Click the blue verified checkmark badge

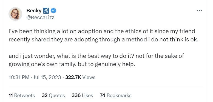point(53,11)
